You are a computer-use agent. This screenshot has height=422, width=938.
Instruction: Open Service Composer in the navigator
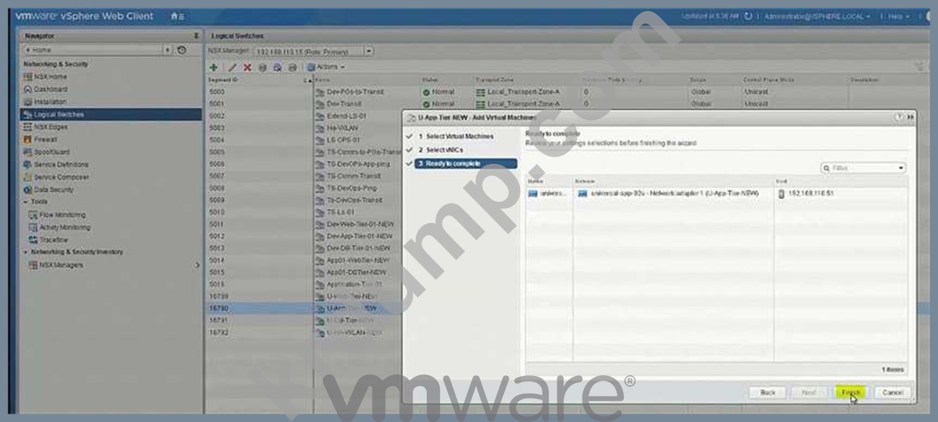tap(55, 176)
